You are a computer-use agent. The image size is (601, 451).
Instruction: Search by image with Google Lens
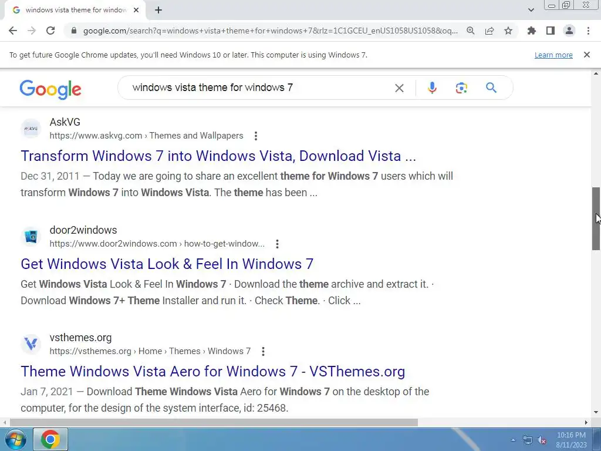point(461,88)
